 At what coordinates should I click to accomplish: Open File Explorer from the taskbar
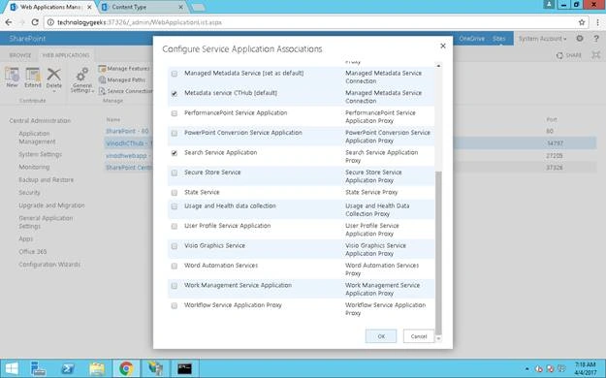(x=97, y=368)
